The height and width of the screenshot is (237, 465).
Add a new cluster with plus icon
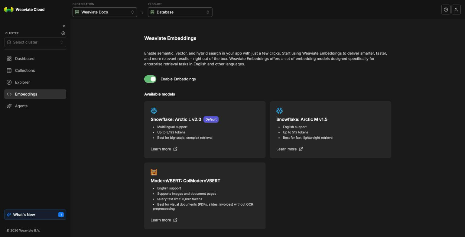(63, 33)
